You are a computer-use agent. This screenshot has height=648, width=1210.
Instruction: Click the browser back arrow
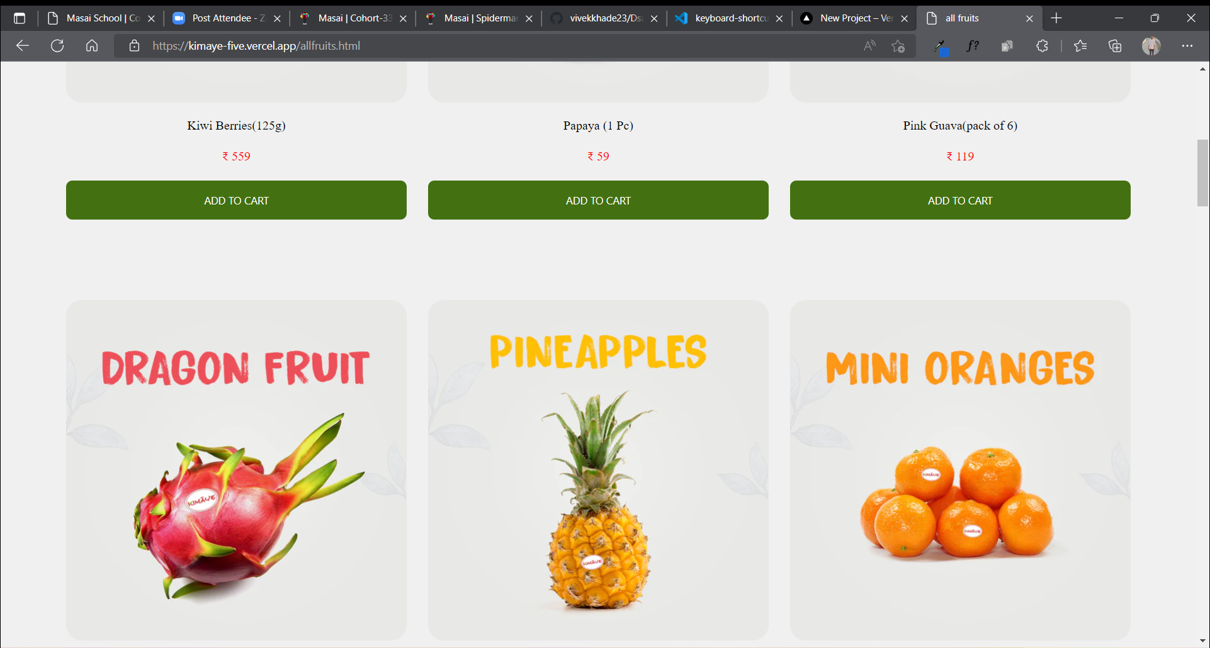23,45
